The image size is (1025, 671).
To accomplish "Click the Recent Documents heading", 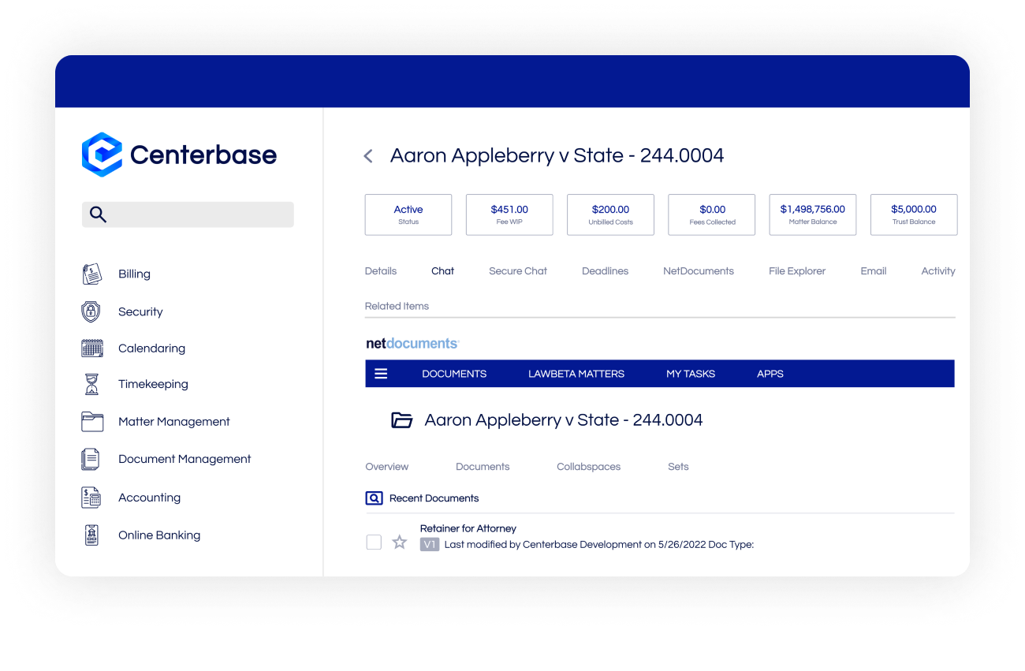I will click(x=434, y=498).
